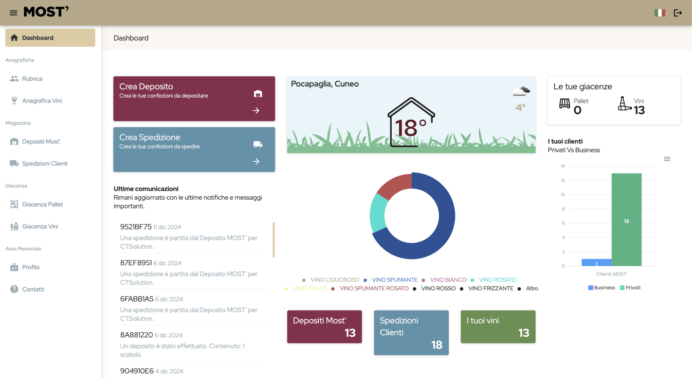Click the Rubrica contacts icon
Image resolution: width=692 pixels, height=378 pixels.
[14, 79]
